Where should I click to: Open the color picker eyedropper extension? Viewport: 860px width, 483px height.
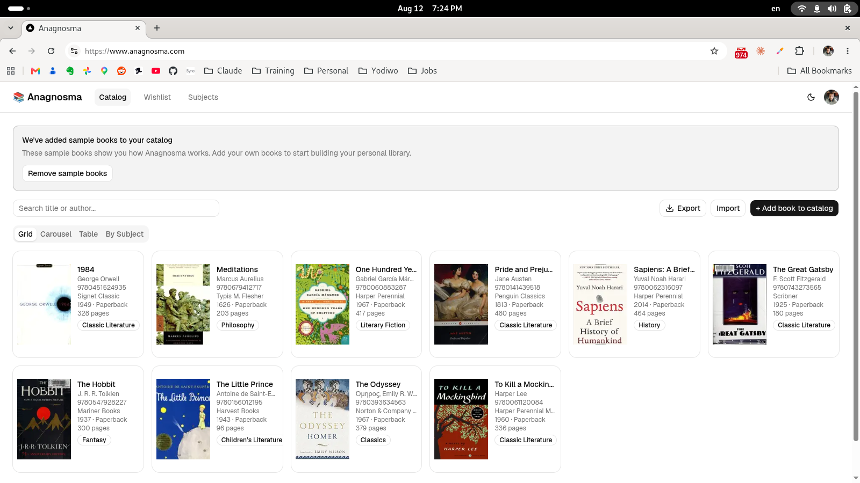[x=780, y=51]
